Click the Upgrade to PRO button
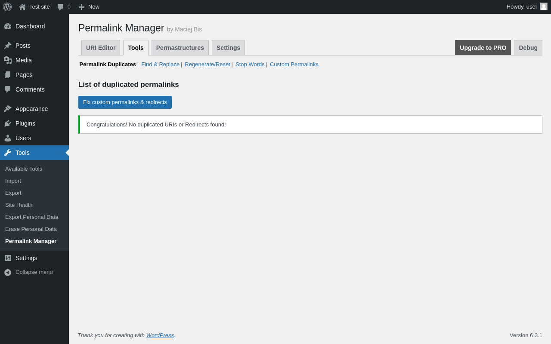Viewport: 551px width, 344px height. [x=483, y=48]
